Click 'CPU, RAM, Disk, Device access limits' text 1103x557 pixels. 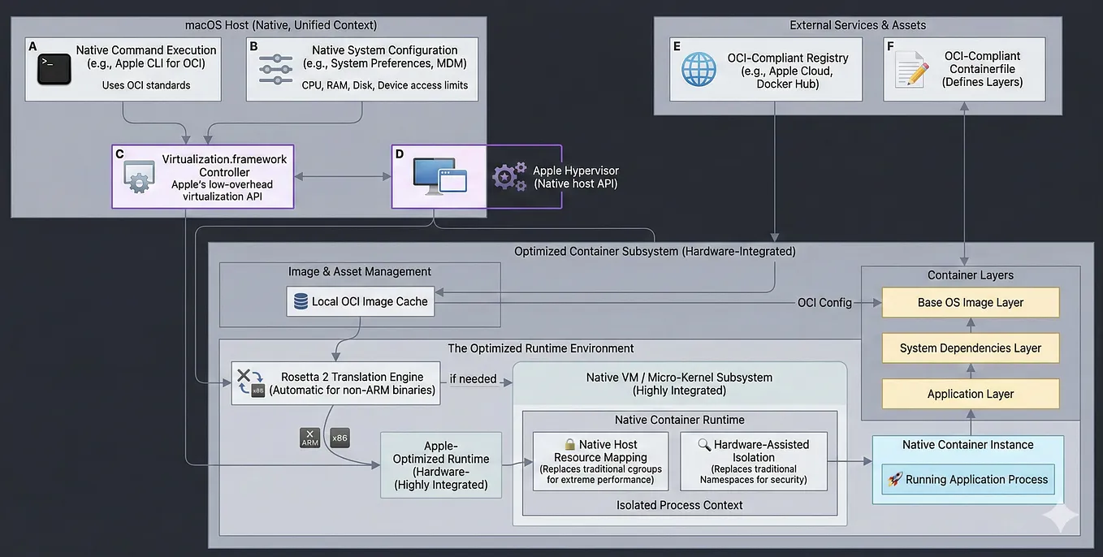pyautogui.click(x=385, y=85)
